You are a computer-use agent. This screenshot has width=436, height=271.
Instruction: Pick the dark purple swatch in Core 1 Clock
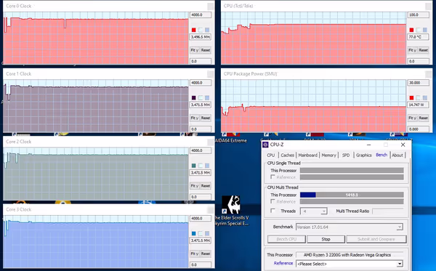click(194, 97)
